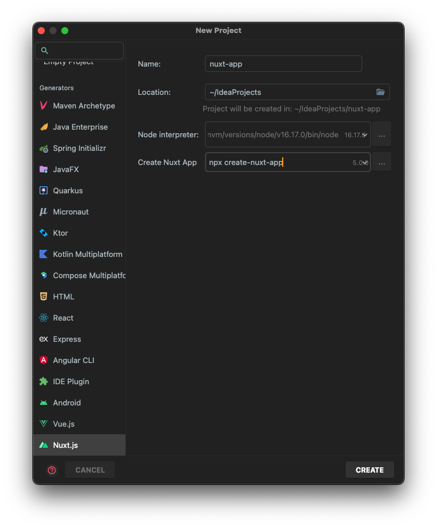Viewport: 437px width, 528px height.
Task: Click the Android robot icon
Action: pos(44,402)
